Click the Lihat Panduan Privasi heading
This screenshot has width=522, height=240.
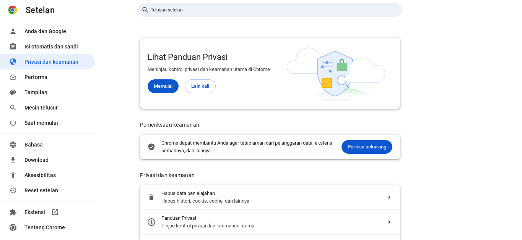coord(187,57)
